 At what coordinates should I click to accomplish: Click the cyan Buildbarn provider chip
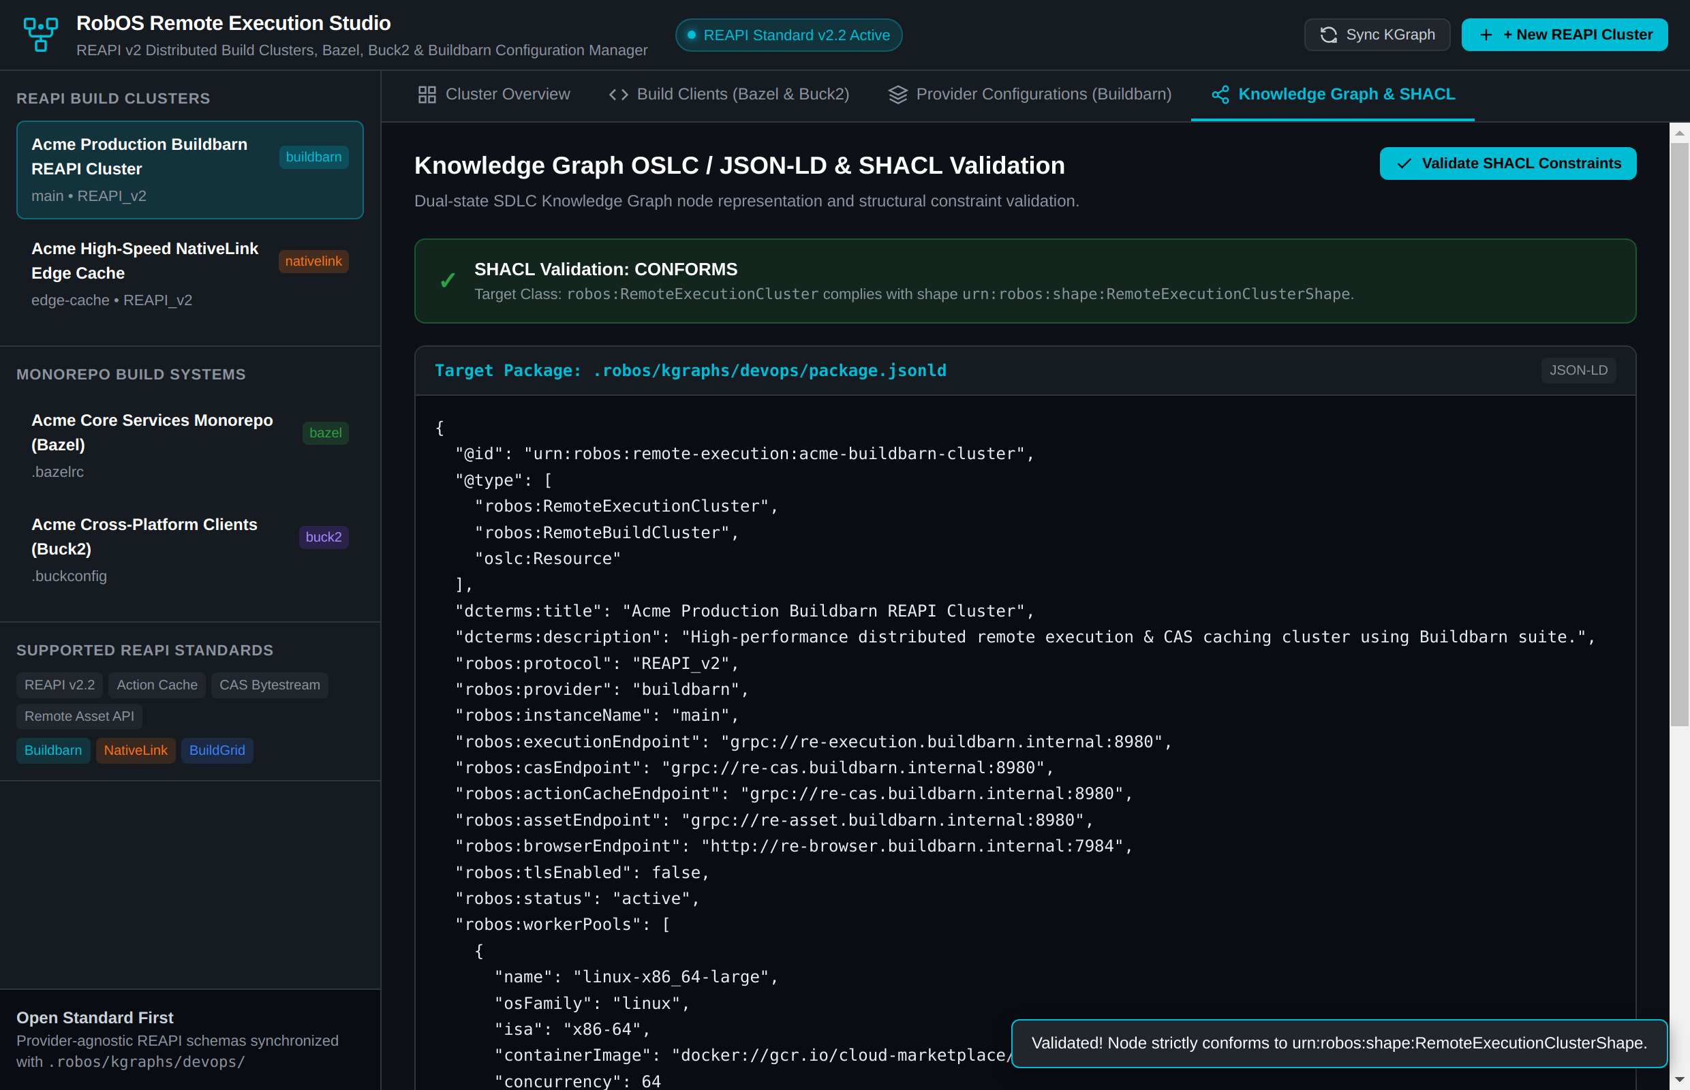(x=53, y=750)
